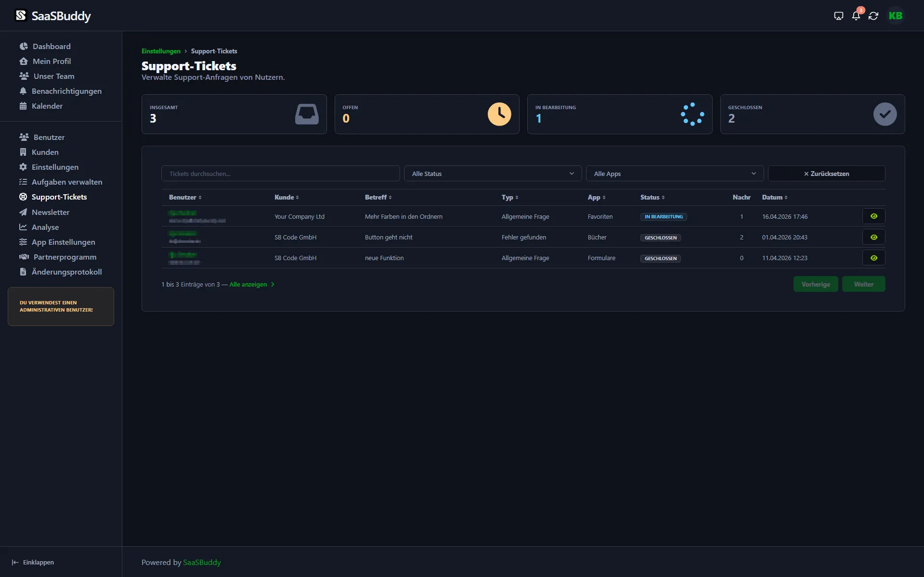Viewport: 924px width, 577px height.
Task: Collapse sidebar with Einklappen
Action: point(33,562)
